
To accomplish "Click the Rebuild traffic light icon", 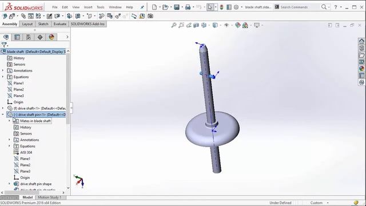I will click(x=221, y=7).
